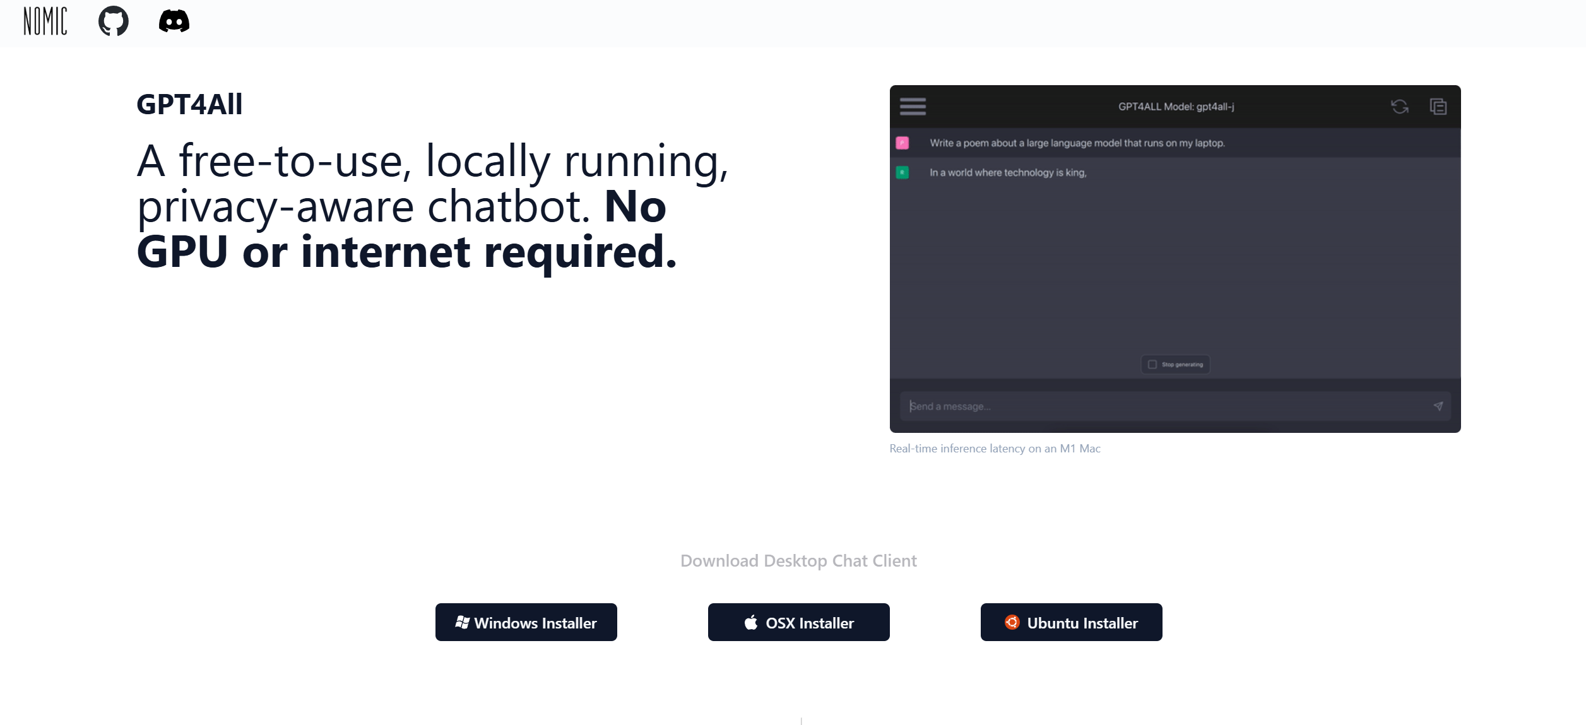This screenshot has width=1586, height=725.
Task: Click the green assistant avatar icon
Action: coord(902,172)
